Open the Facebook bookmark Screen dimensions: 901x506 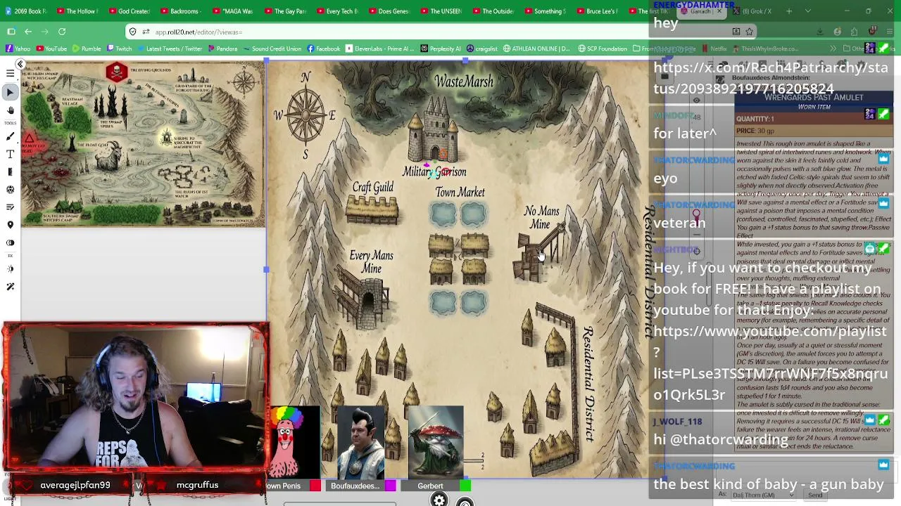323,48
